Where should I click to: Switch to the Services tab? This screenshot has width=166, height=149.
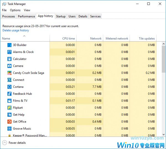[x=95, y=16]
